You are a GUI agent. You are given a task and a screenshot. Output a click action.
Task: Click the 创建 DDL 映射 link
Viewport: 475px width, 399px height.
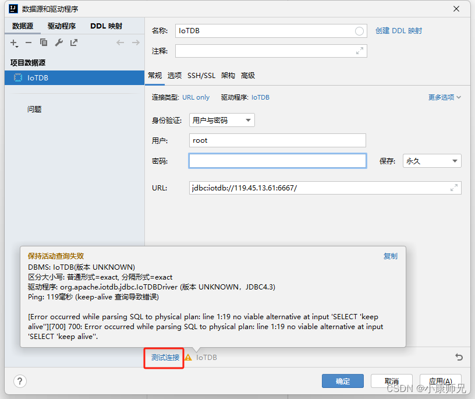tap(400, 31)
